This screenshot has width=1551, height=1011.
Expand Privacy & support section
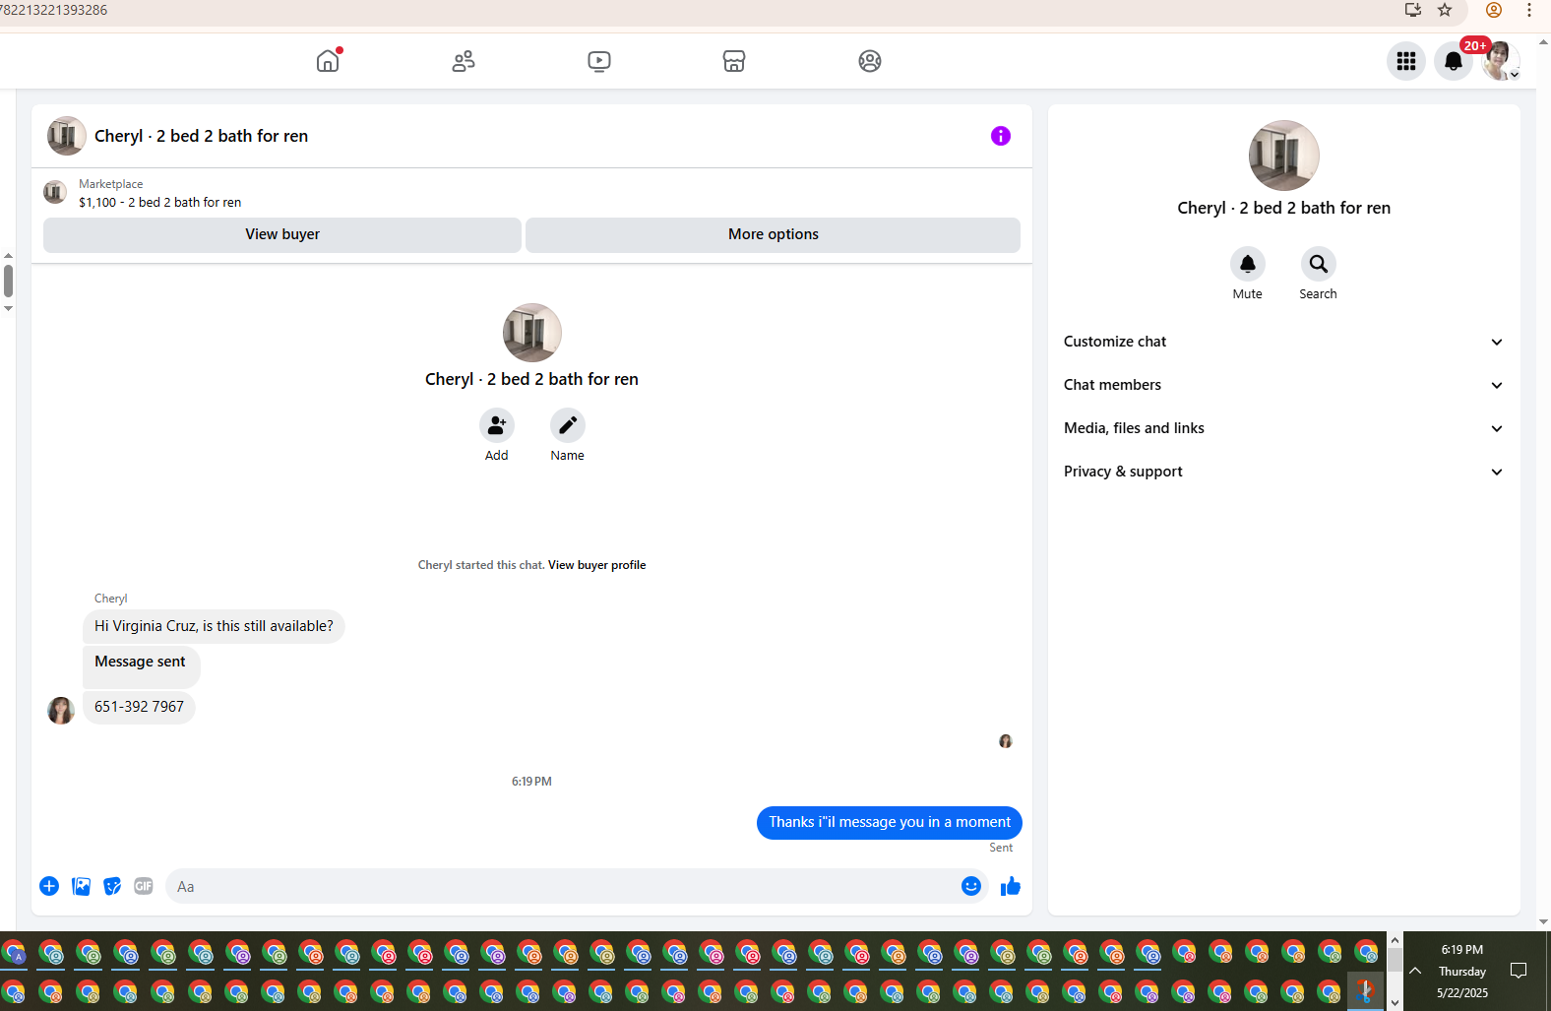coord(1284,472)
